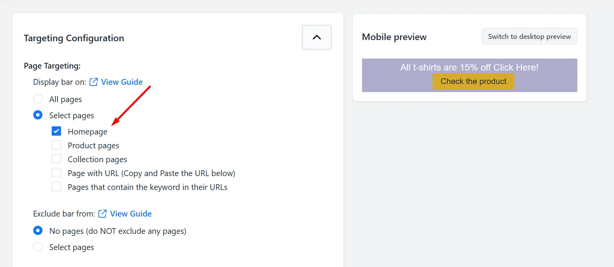Open View Guide link for Exclude bar

coord(131,214)
